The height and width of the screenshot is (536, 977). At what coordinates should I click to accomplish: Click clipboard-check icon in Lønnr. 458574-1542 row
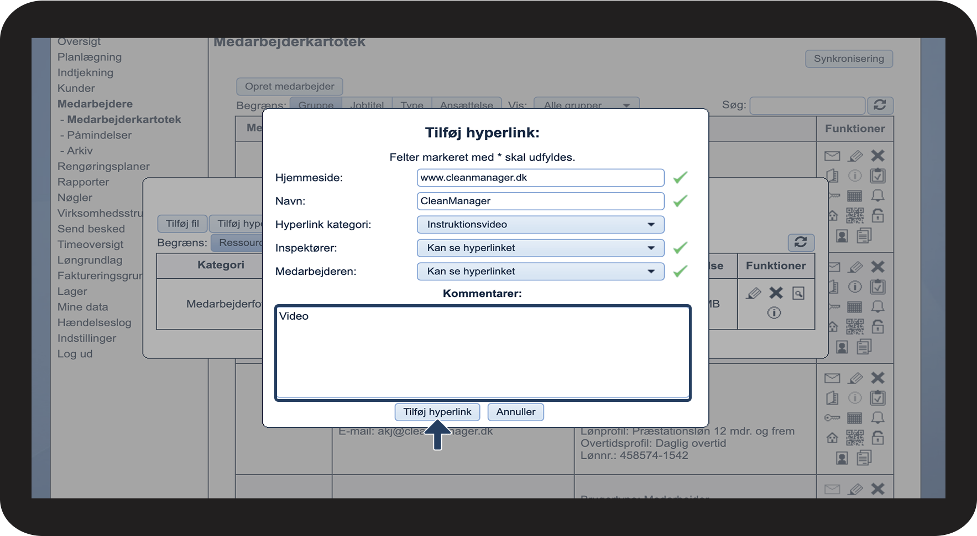click(878, 398)
